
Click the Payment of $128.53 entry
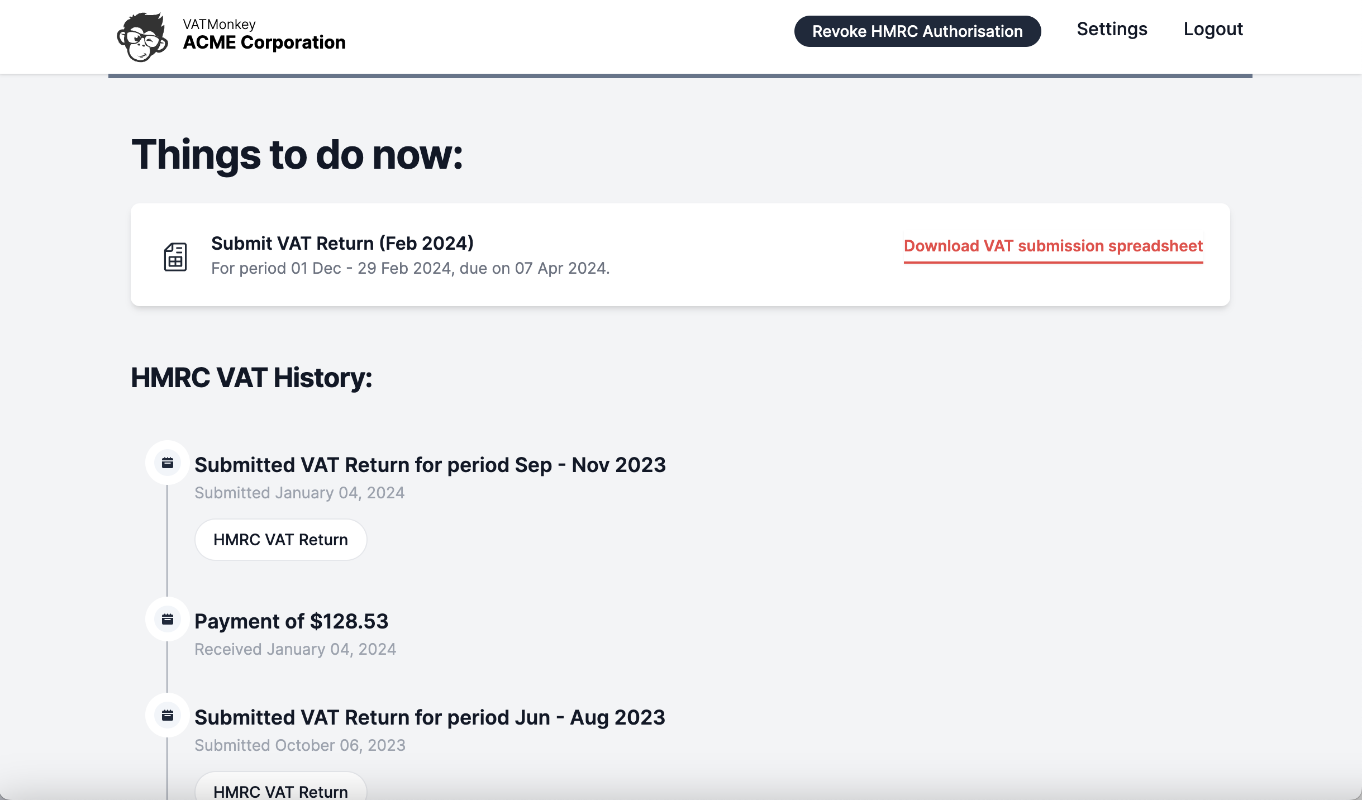coord(291,621)
